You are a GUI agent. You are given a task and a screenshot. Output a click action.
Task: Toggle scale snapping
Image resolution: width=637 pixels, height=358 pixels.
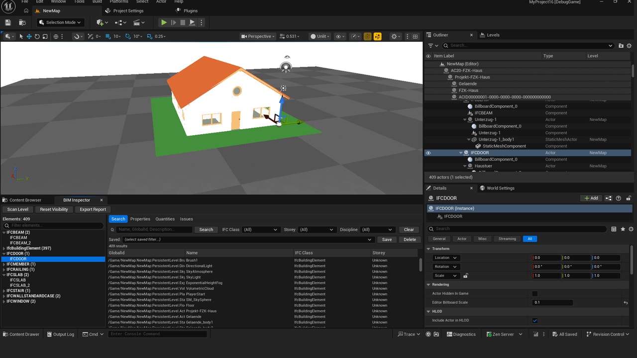[x=150, y=36]
